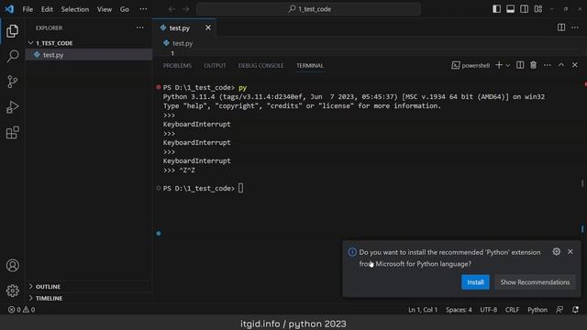Viewport: 587px width, 330px height.
Task: Click the failed command decoration next to py
Action: coord(159,87)
